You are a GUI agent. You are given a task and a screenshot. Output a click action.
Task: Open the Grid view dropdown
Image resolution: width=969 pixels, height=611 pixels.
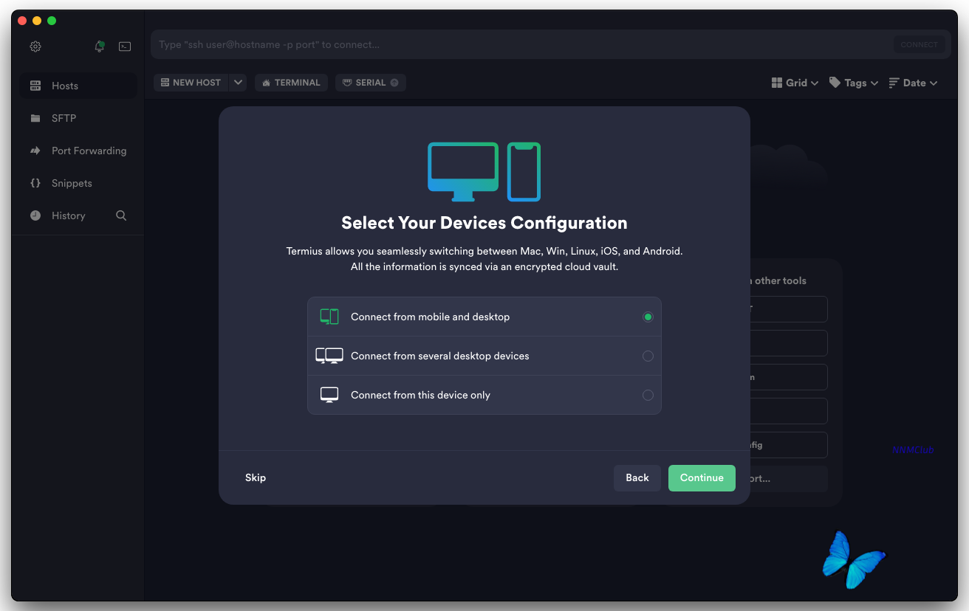point(795,83)
